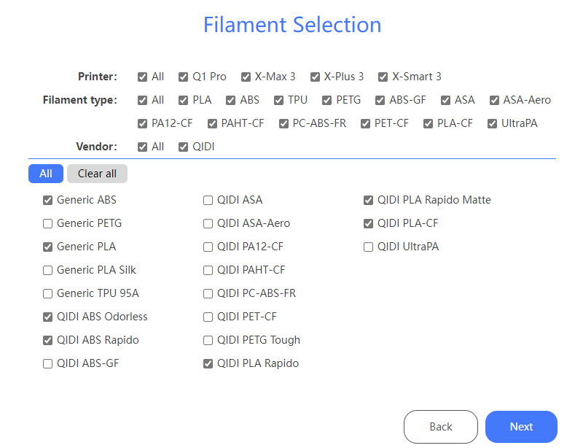Check the QIDI UltraPA filament box
The image size is (583, 448).
pyautogui.click(x=369, y=247)
